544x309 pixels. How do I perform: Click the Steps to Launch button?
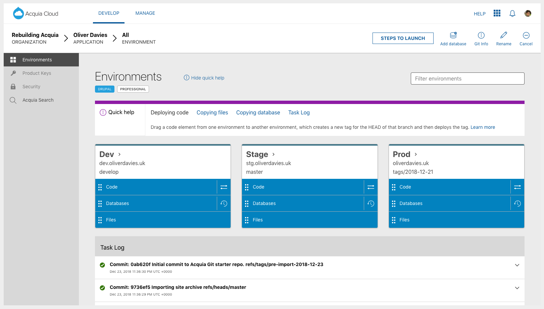click(403, 38)
